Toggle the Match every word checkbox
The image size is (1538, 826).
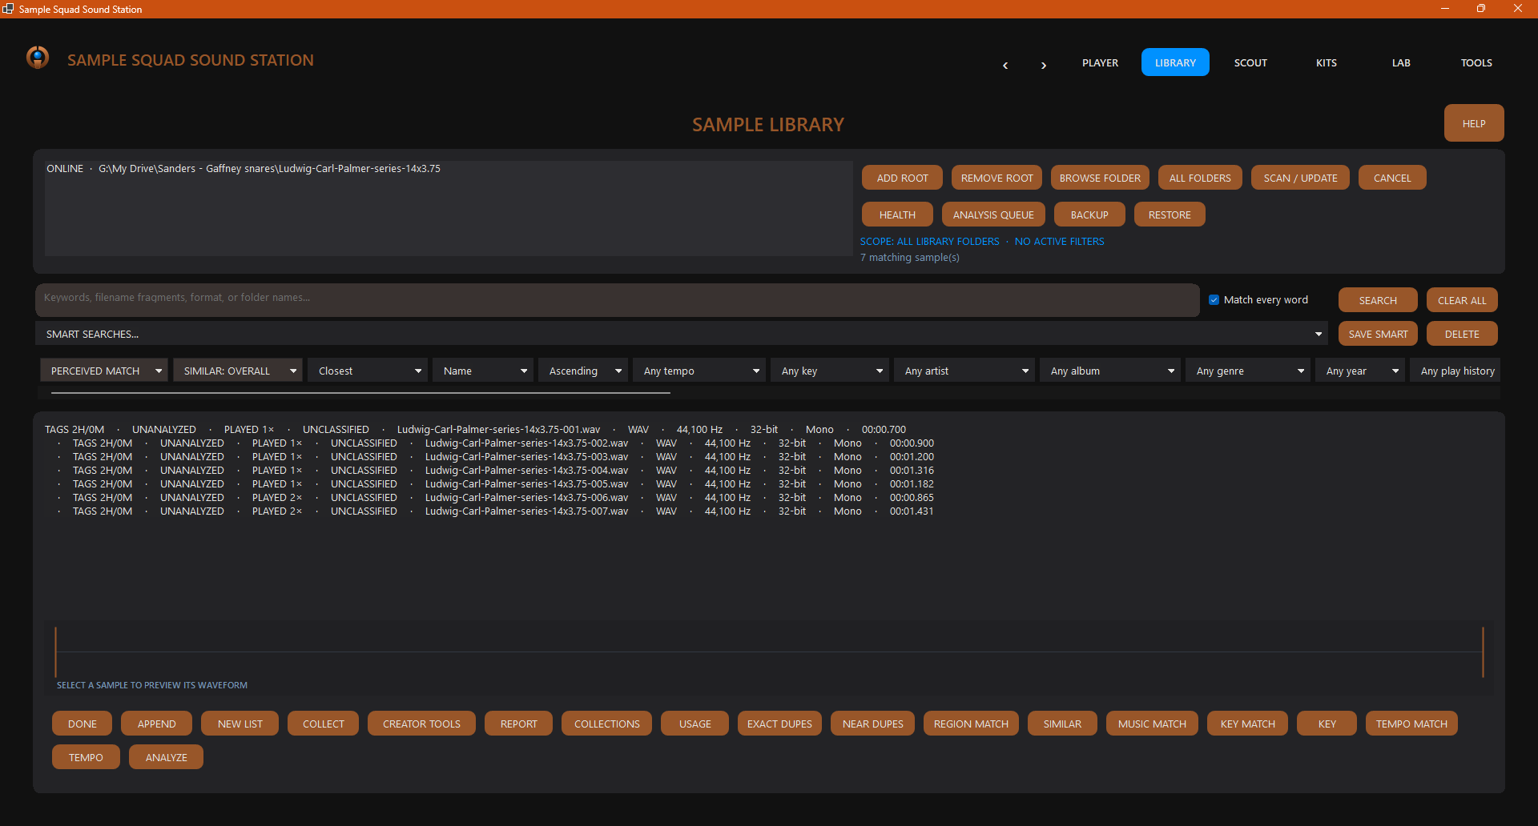point(1214,299)
